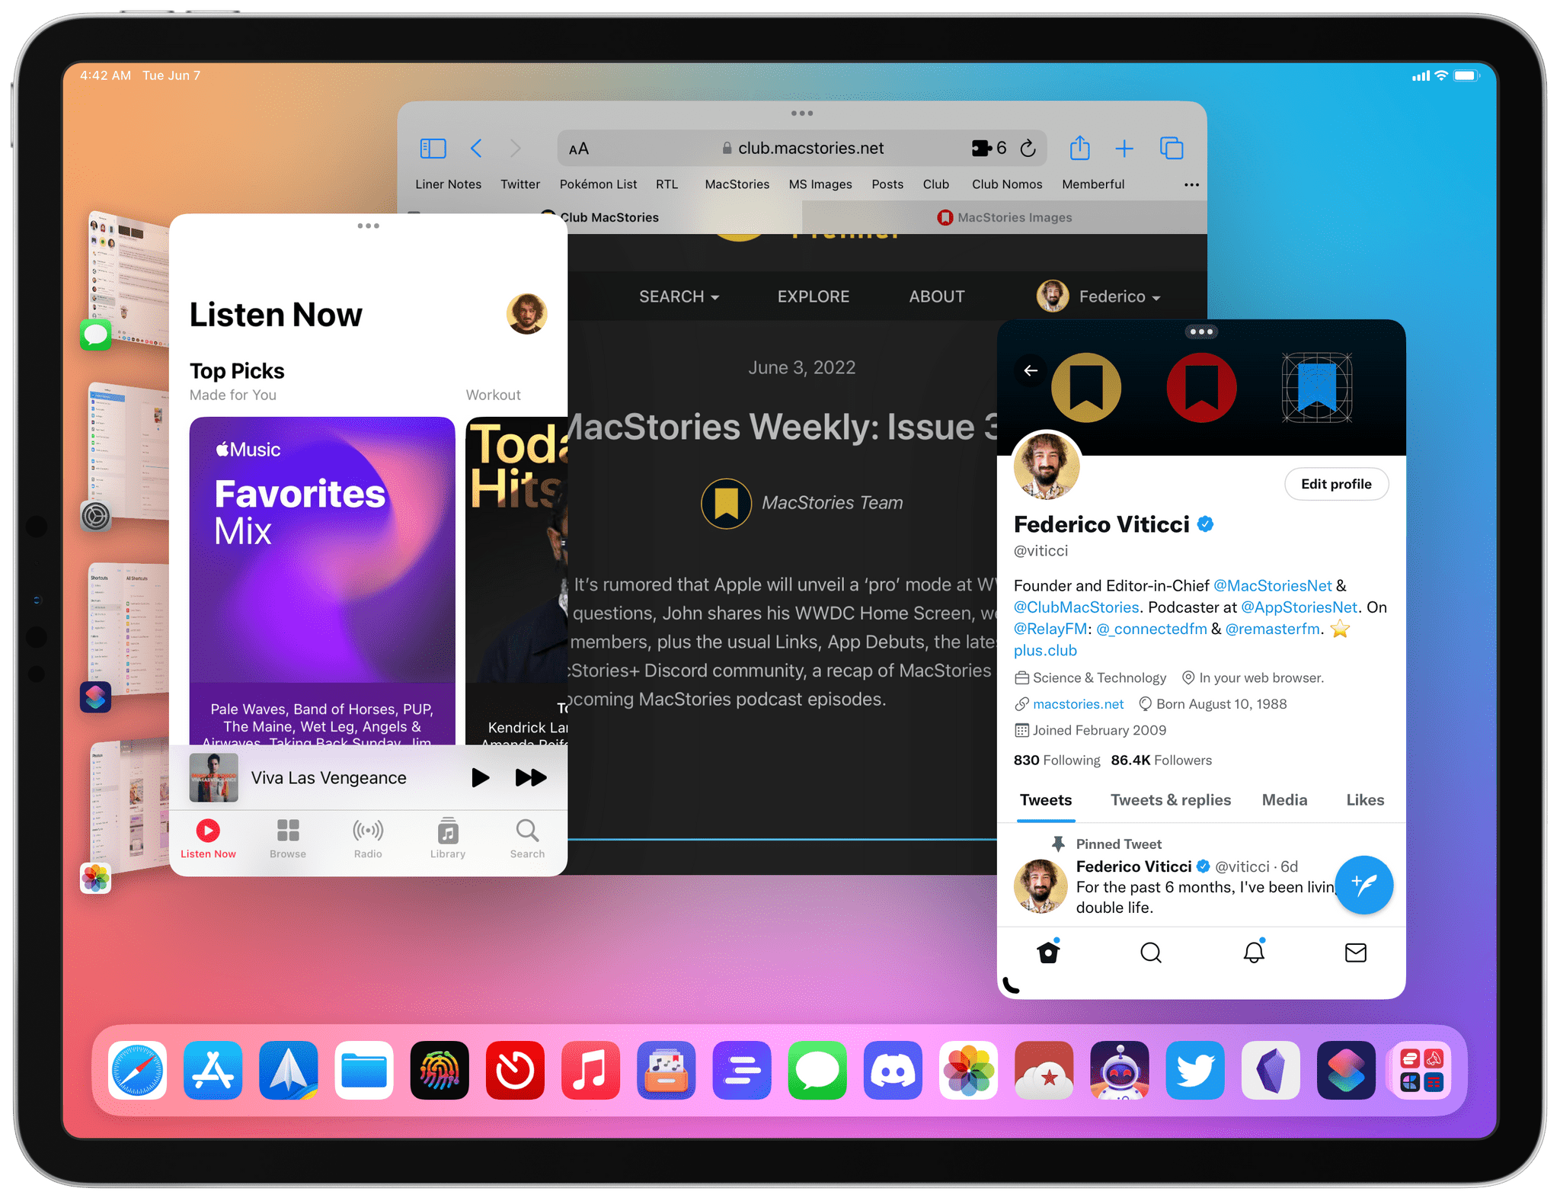Tap the Workout category in Apple Music

point(493,395)
